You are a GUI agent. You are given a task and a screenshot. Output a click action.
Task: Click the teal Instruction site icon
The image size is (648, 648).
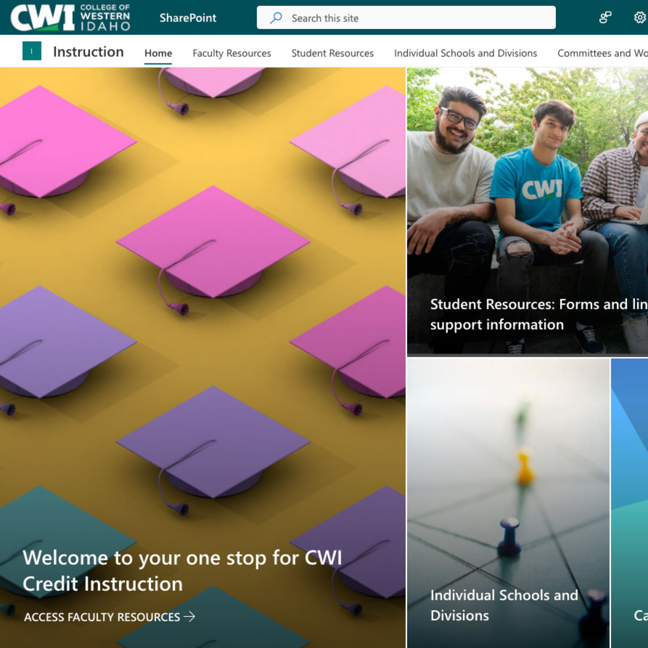pyautogui.click(x=32, y=51)
